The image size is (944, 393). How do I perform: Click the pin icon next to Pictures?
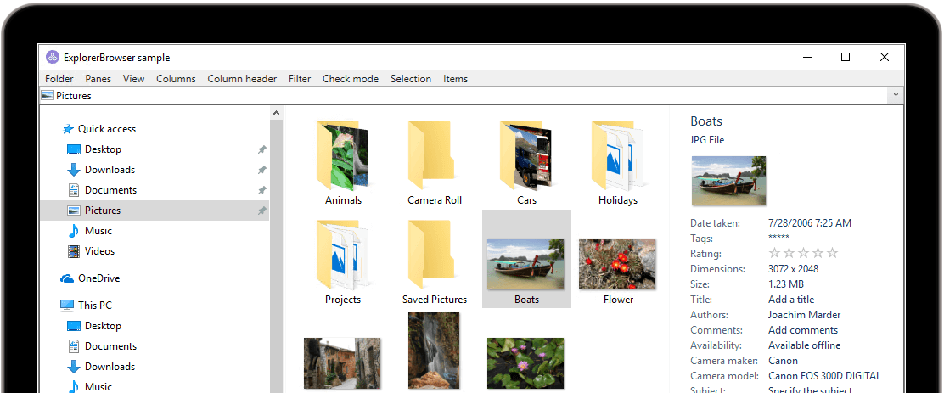[261, 211]
